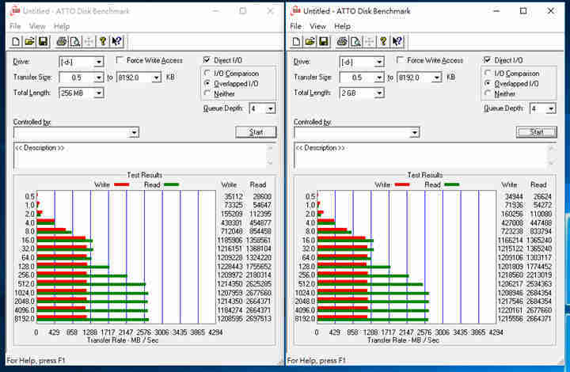Expand the Total Length dropdown showing 256 MB
Image resolution: width=570 pixels, height=372 pixels.
[x=99, y=93]
